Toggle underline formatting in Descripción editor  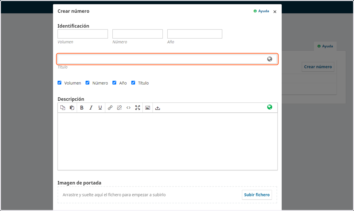[100, 108]
